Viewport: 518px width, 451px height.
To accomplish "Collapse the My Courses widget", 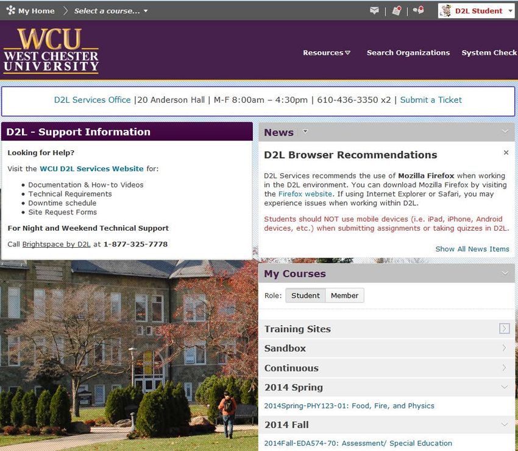I will [505, 273].
